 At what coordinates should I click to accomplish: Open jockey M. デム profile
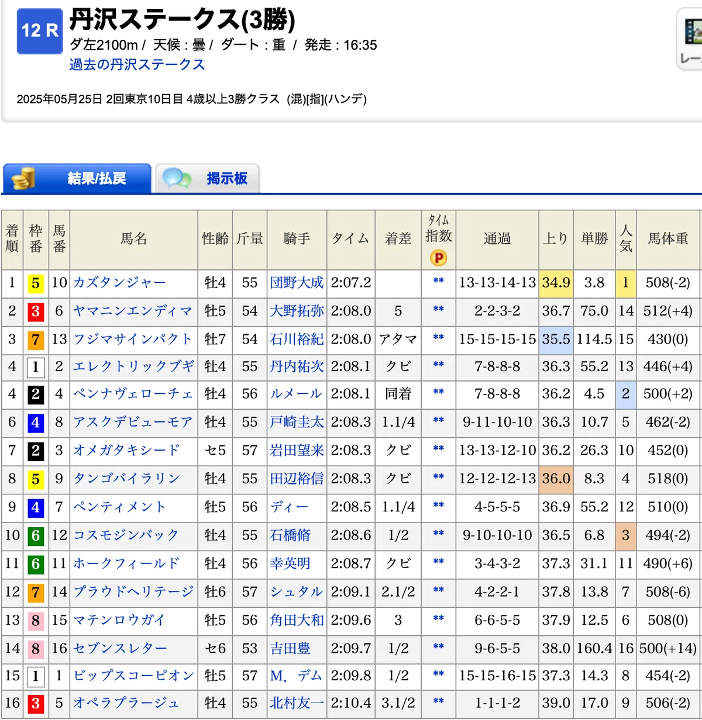(x=296, y=676)
